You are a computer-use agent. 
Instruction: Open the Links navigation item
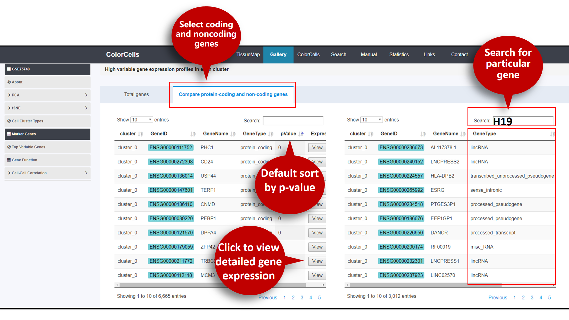[429, 54]
